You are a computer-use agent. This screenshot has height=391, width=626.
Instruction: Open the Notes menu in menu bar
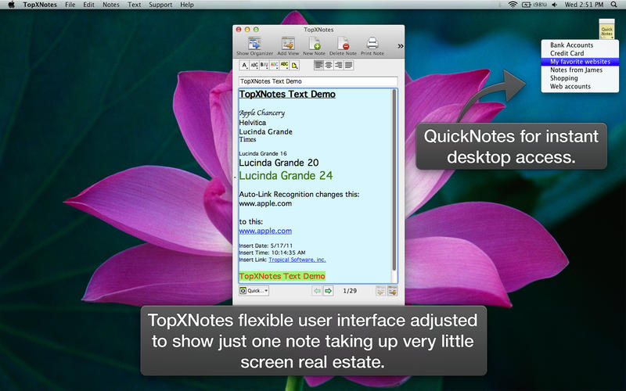click(110, 5)
